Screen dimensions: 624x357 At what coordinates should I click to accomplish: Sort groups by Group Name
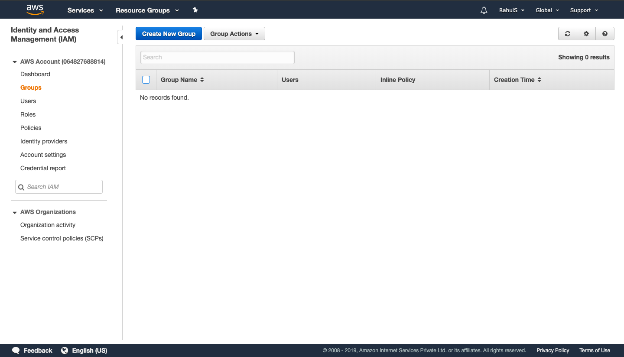pos(202,79)
